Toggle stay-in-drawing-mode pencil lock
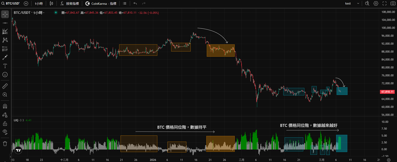Screen dimensions: 397x162 tap(5, 115)
